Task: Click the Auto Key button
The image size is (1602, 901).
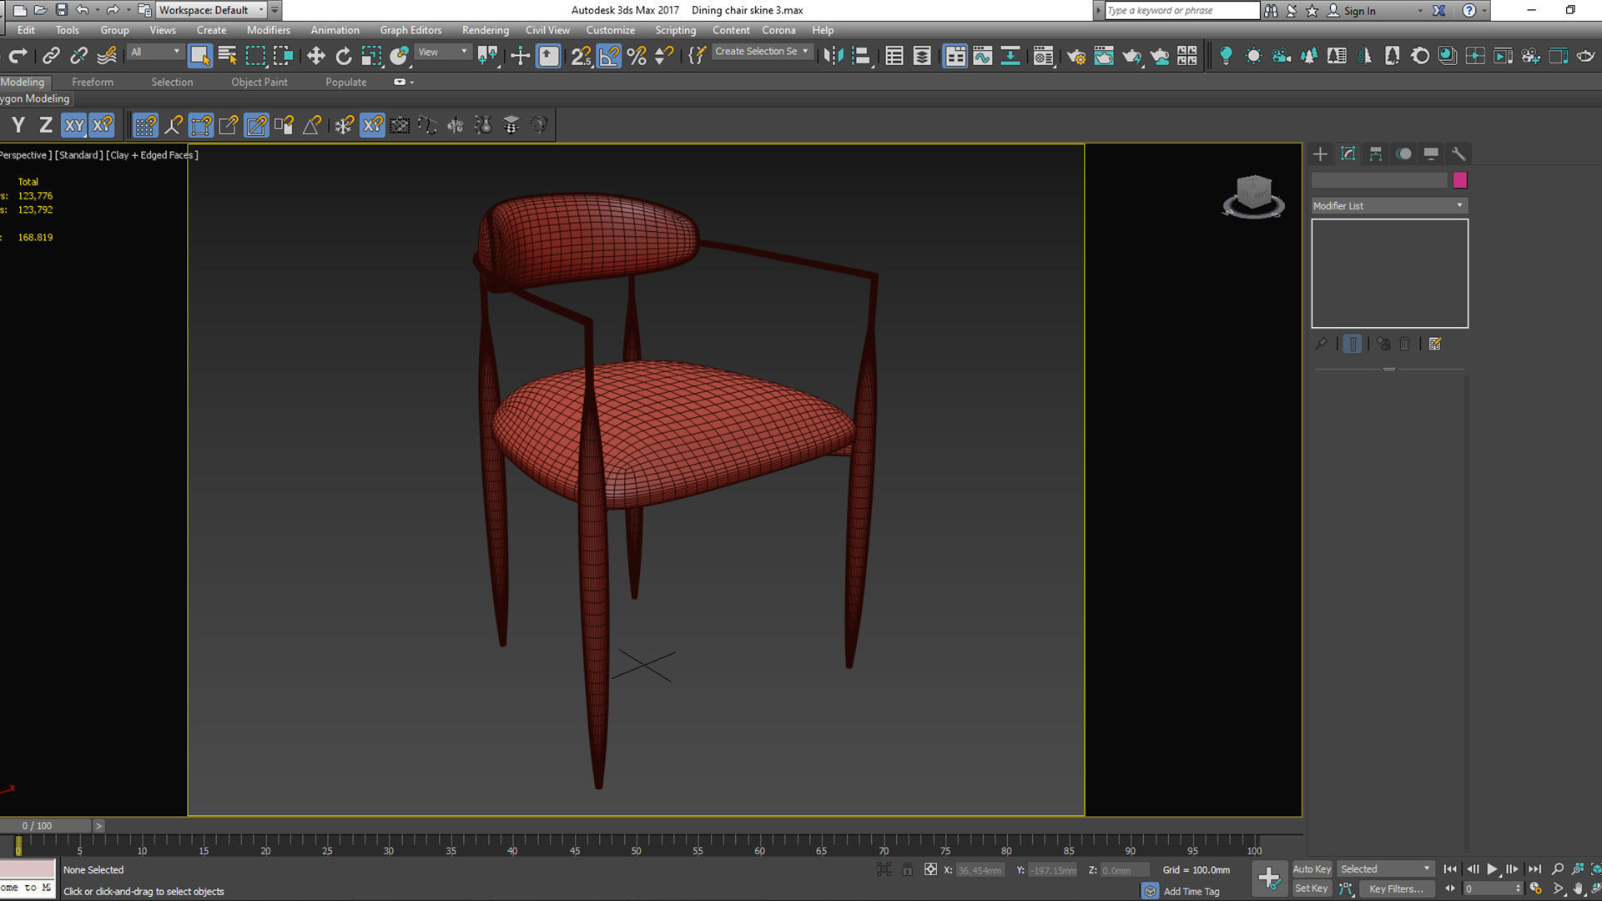Action: (x=1312, y=869)
